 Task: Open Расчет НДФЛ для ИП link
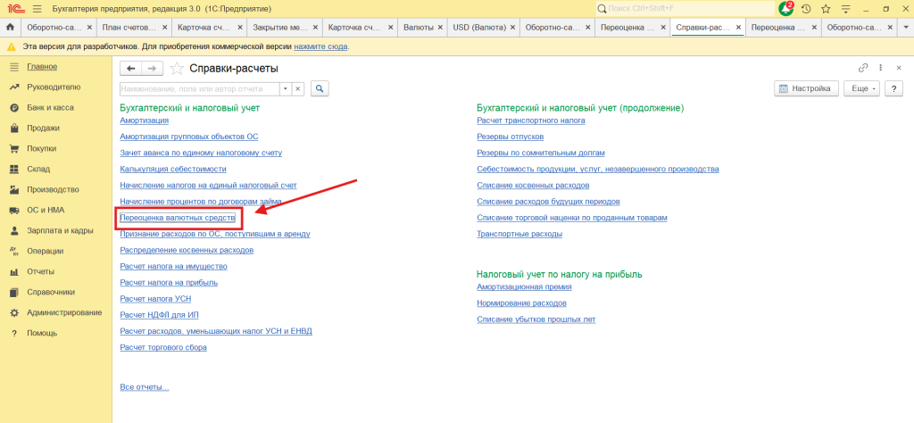[x=159, y=315]
